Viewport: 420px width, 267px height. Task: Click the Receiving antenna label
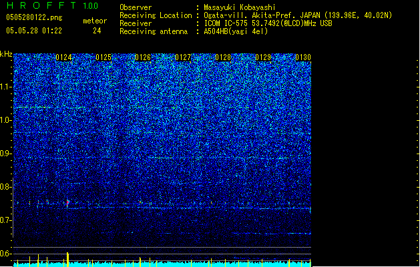pos(154,31)
